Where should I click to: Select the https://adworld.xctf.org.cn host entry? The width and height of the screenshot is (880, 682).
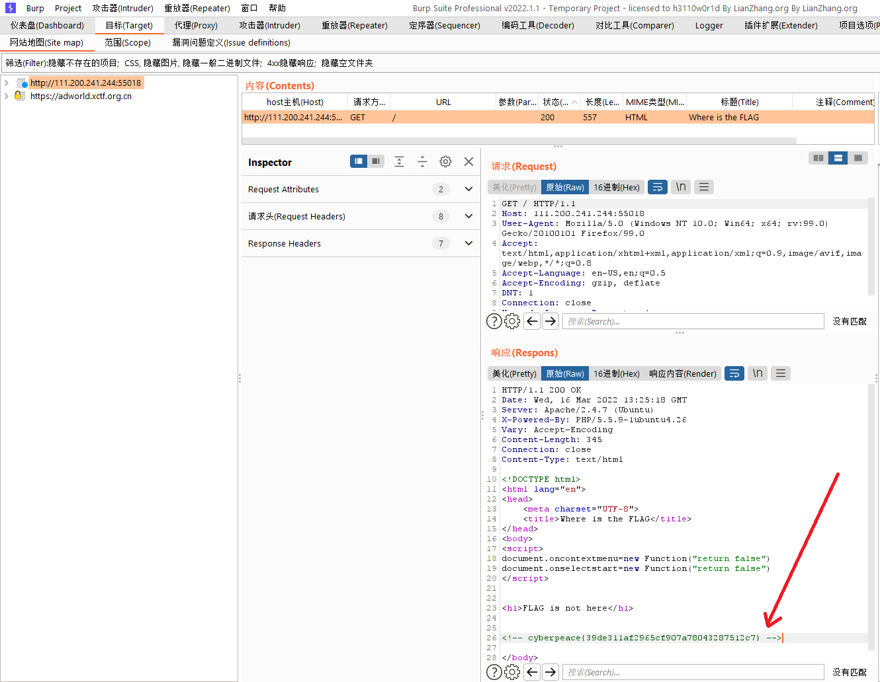(81, 96)
